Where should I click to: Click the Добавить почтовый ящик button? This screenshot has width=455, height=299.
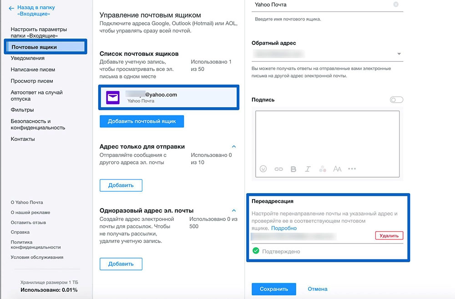tap(142, 121)
